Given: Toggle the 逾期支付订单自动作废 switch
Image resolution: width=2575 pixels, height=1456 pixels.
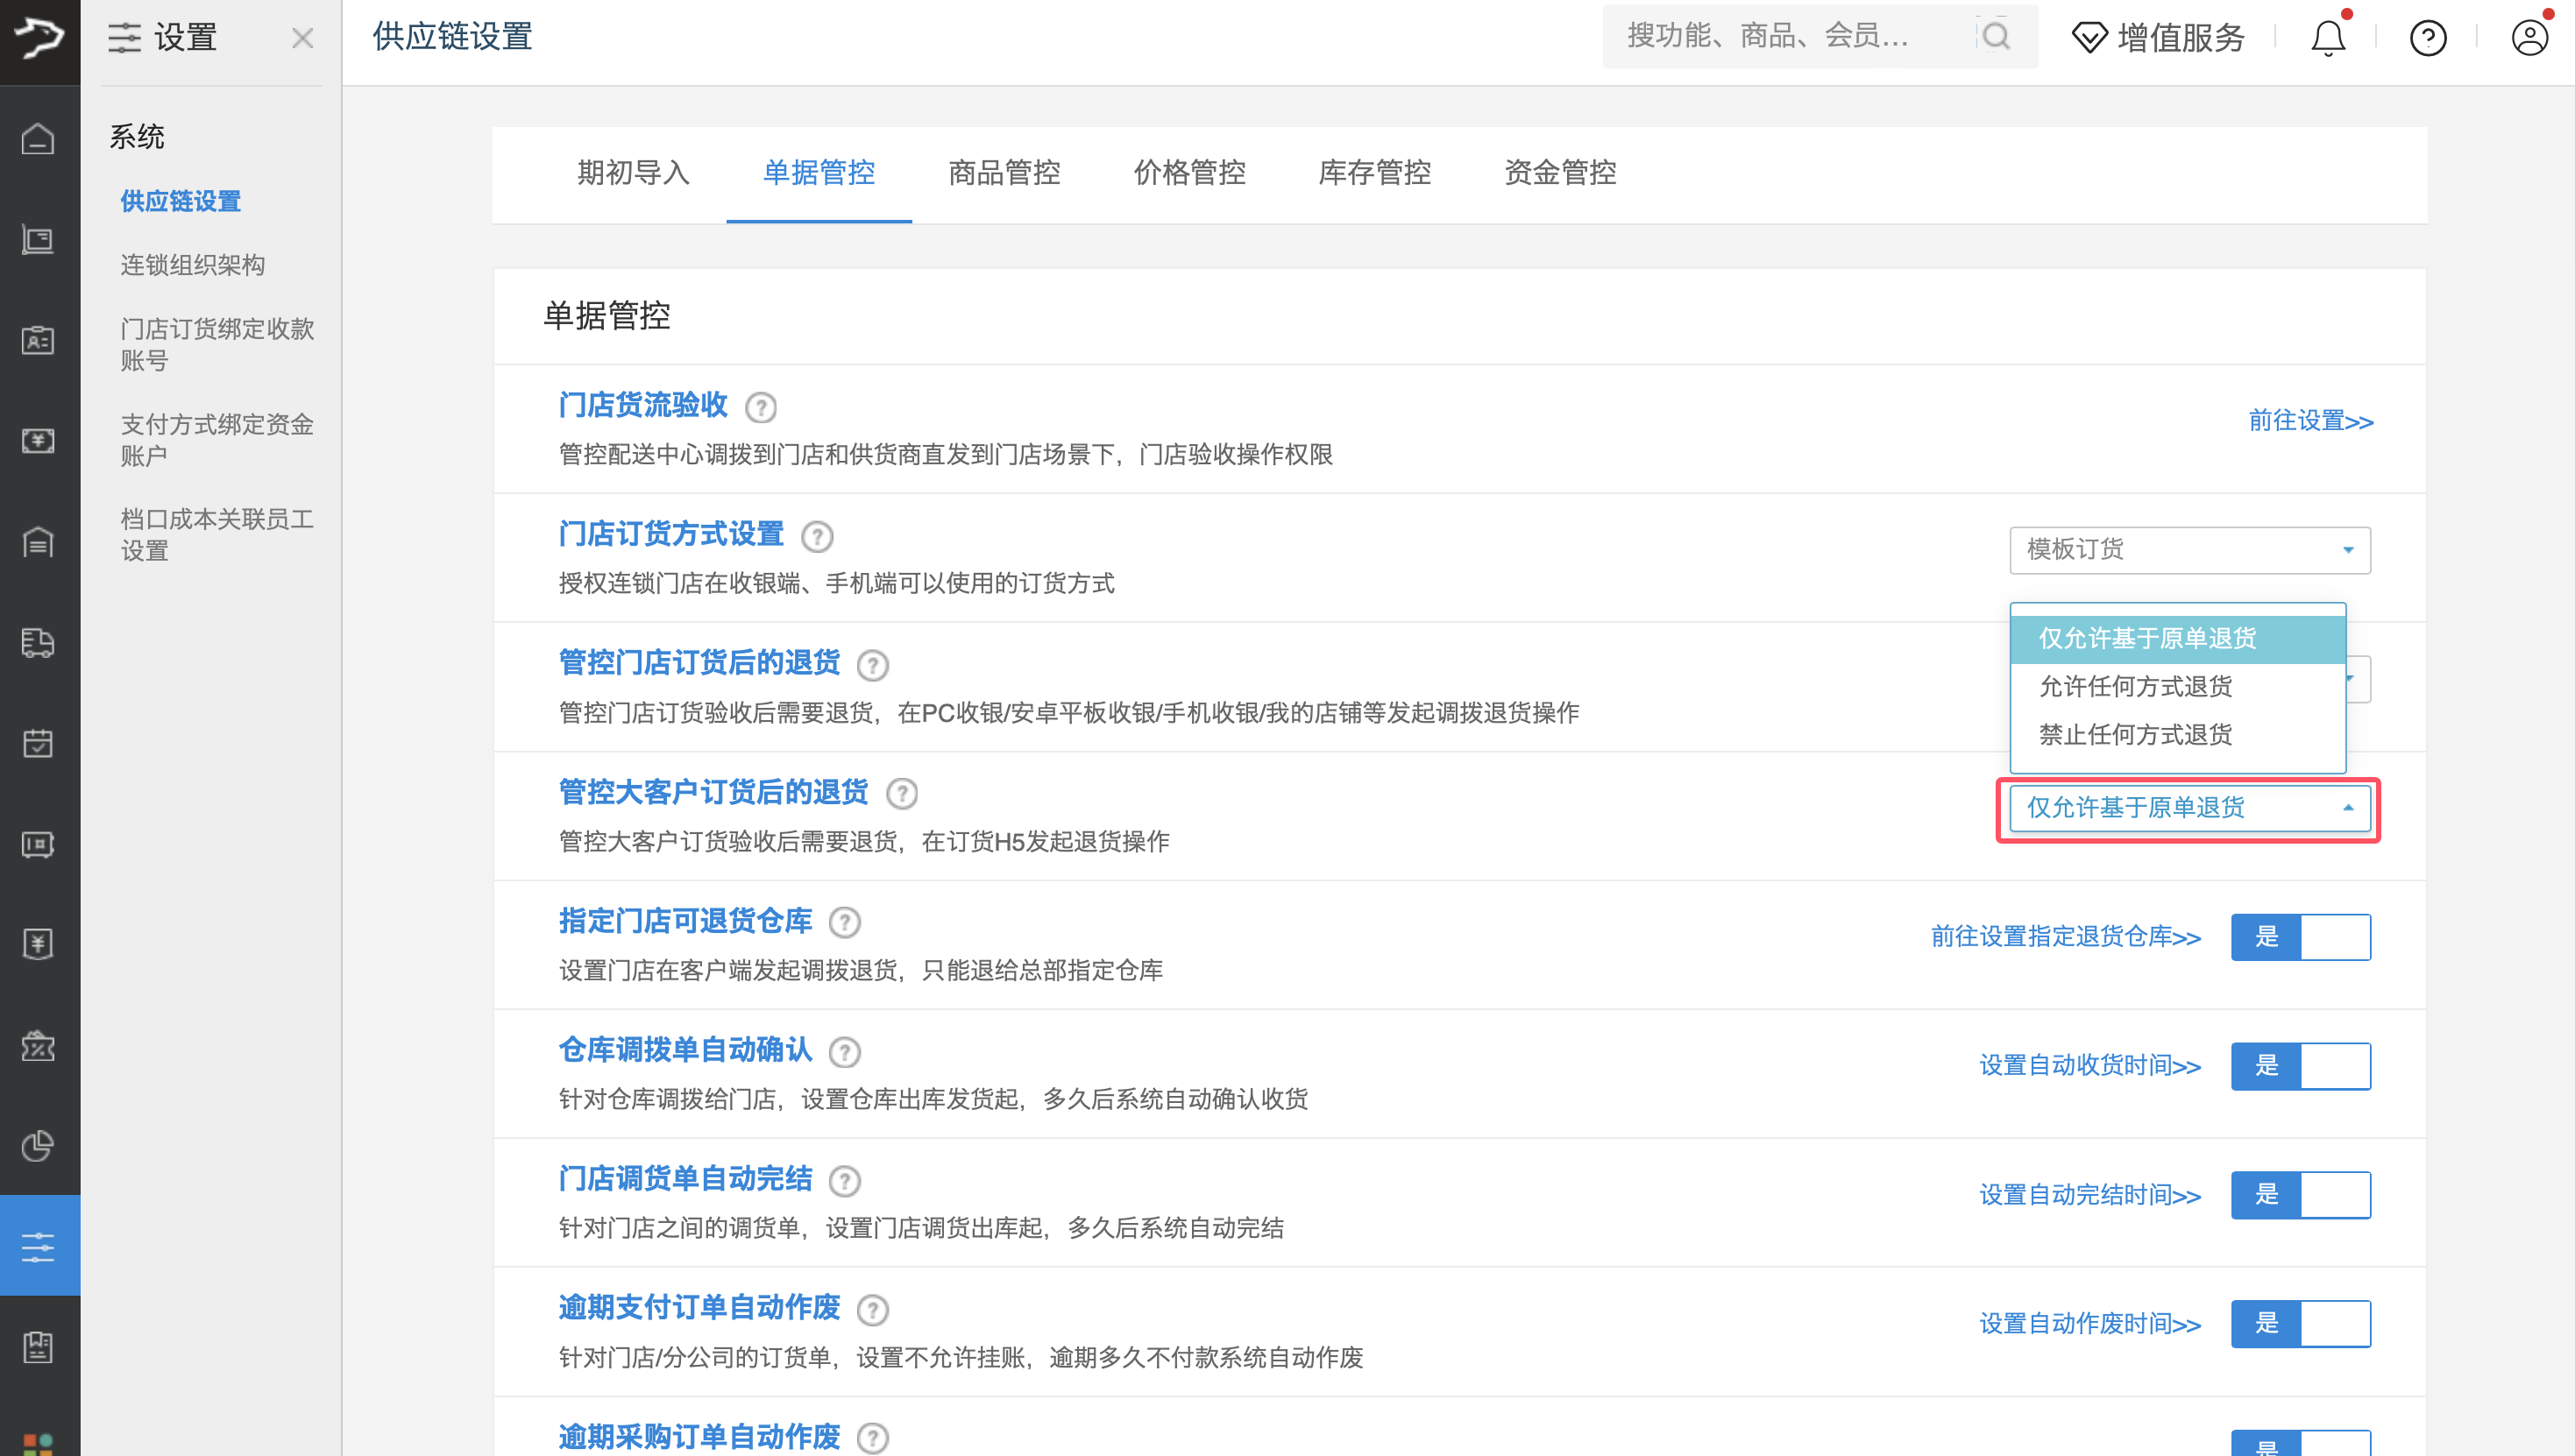Looking at the screenshot, I should 2300,1324.
